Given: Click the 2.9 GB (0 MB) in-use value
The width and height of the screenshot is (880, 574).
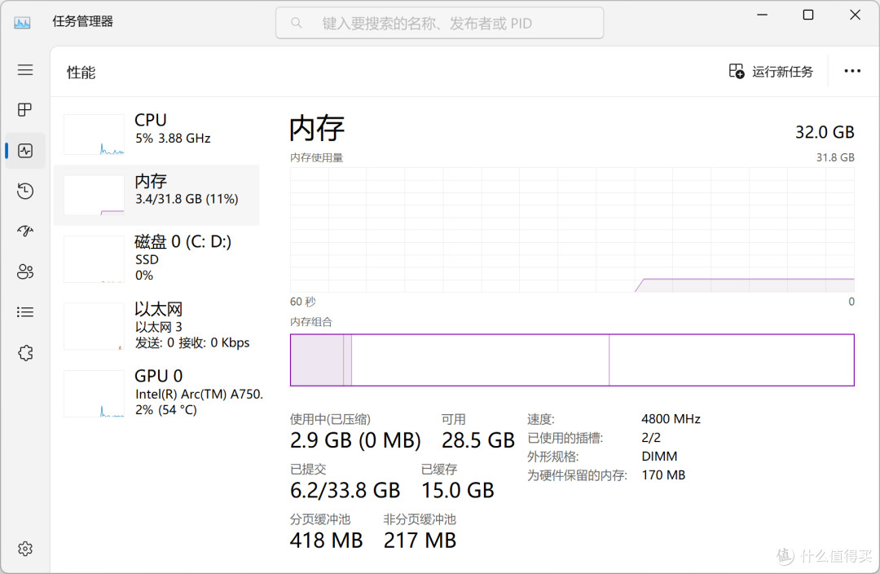Looking at the screenshot, I should [355, 440].
